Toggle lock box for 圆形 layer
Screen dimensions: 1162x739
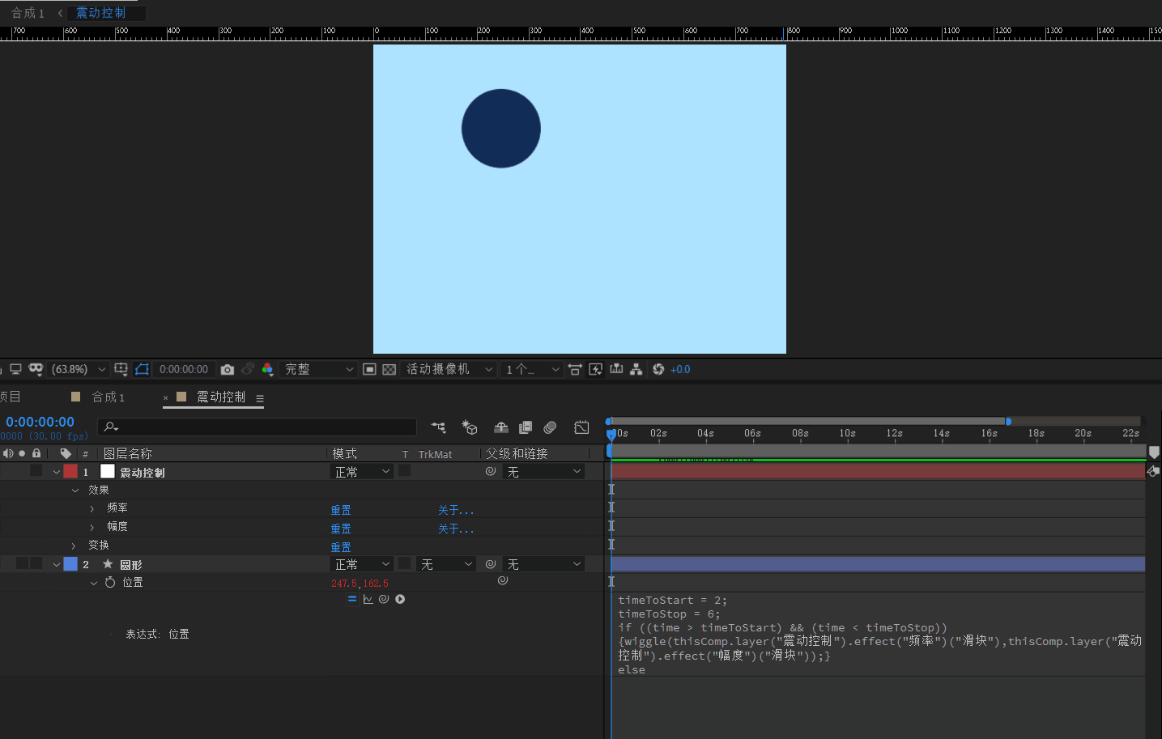click(36, 563)
